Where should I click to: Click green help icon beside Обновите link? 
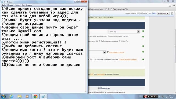tap(143, 59)
